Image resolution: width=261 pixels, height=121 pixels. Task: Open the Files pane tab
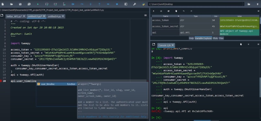pos(221,38)
